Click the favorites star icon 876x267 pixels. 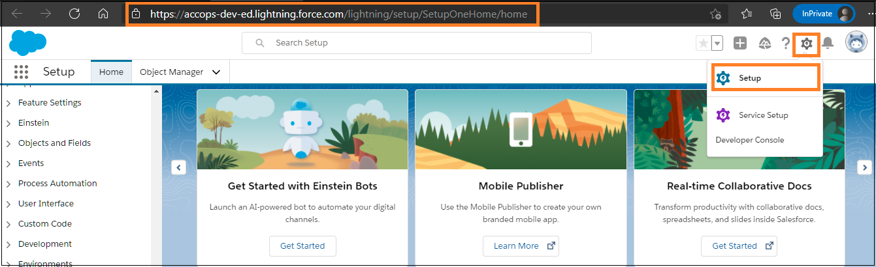pos(704,44)
